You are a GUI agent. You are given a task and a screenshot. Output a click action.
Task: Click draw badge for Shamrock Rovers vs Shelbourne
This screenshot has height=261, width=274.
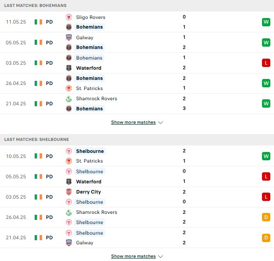tap(266, 217)
